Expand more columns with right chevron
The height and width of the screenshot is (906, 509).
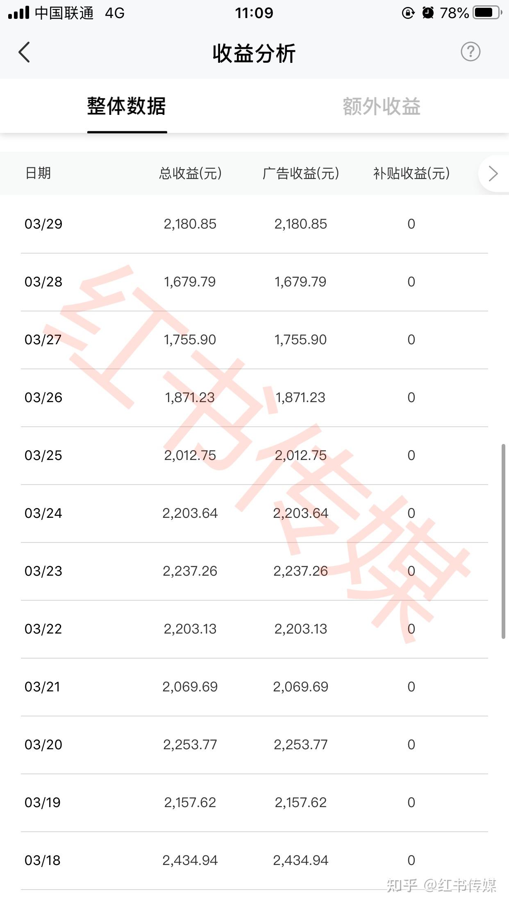click(x=493, y=174)
